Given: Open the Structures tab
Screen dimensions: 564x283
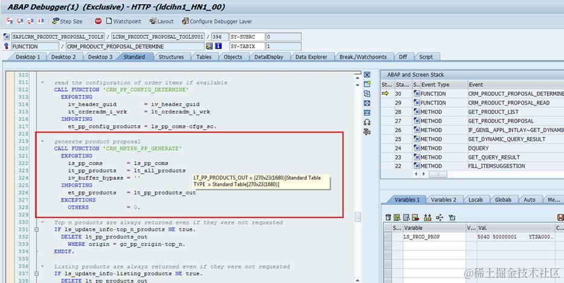Looking at the screenshot, I should pyautogui.click(x=171, y=57).
